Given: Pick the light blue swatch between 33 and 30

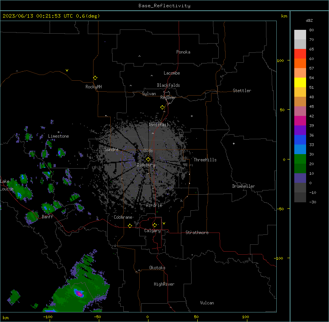Looking at the screenshot, I should (x=300, y=149).
